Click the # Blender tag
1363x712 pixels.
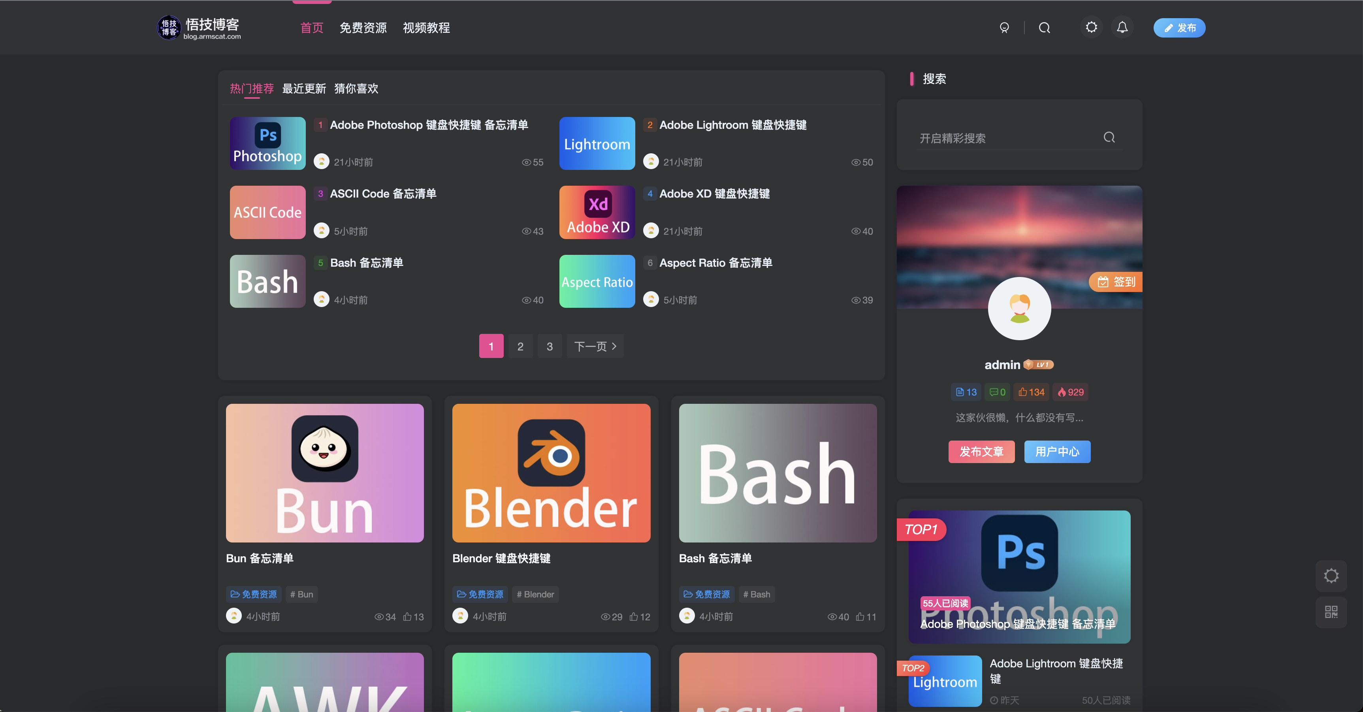pos(535,594)
